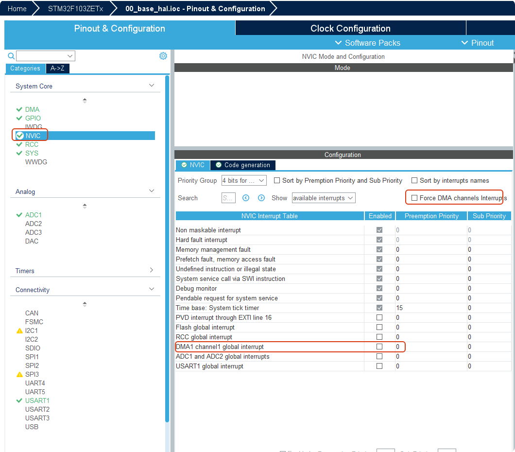Screen dimensions: 515x452
Task: Click the SPI3 warning triangle icon
Action: 19,374
